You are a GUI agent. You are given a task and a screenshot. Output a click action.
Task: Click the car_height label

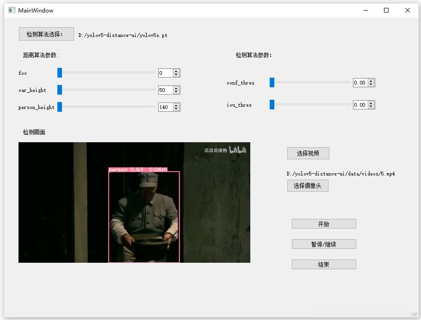[x=32, y=90]
